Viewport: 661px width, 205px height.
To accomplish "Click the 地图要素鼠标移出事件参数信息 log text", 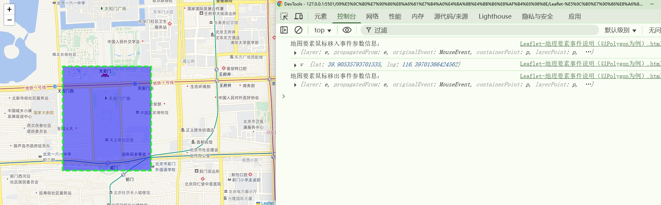I will 335,76.
